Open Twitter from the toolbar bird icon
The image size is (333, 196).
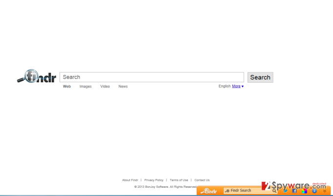(285, 191)
